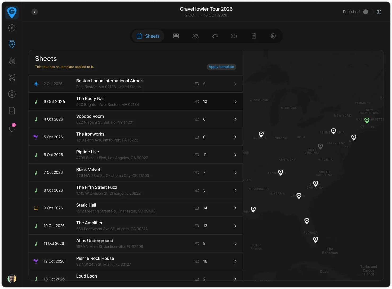Expand the Boston Logan International Airport row chevron
The height and width of the screenshot is (289, 392).
[x=235, y=84]
